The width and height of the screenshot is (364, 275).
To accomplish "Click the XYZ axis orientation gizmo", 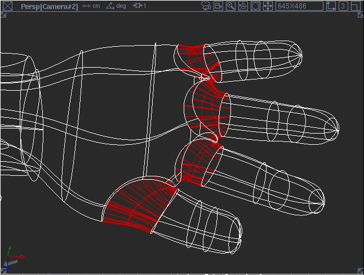I will 14,259.
